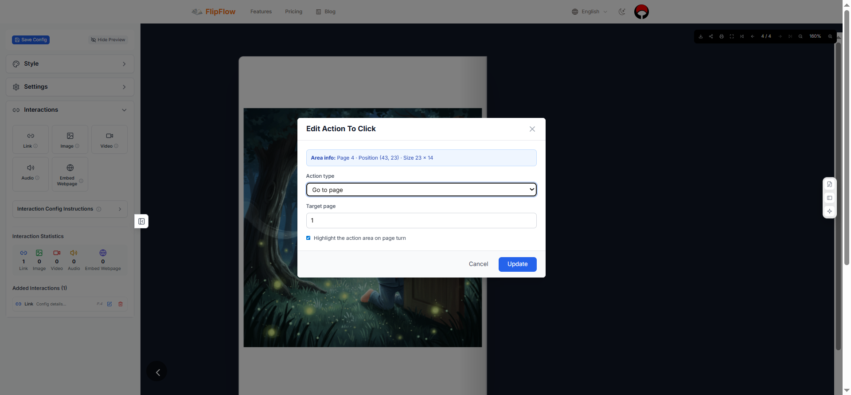This screenshot has width=851, height=395.
Task: Click Hide Preview toggle
Action: pyautogui.click(x=108, y=40)
